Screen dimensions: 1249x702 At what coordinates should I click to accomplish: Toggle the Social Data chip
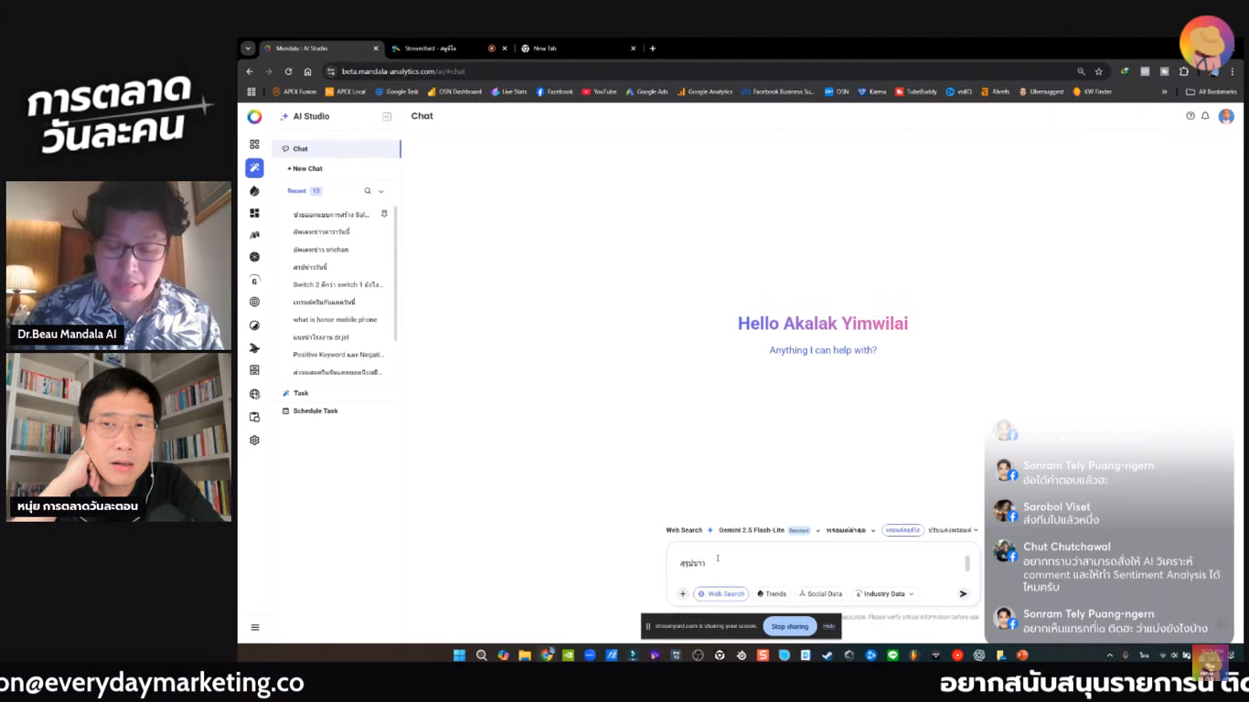point(820,594)
